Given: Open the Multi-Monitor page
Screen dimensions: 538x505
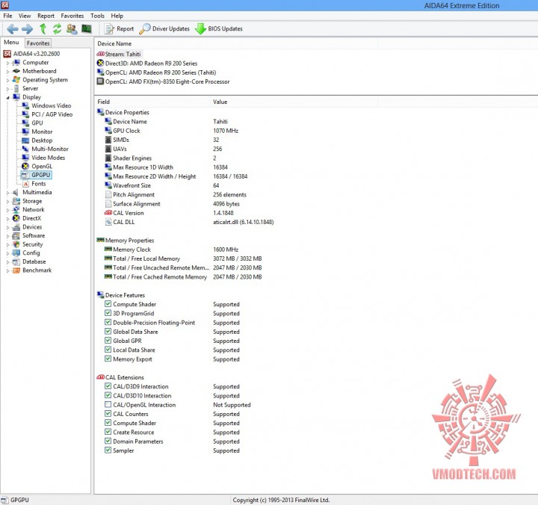Looking at the screenshot, I should (50, 149).
